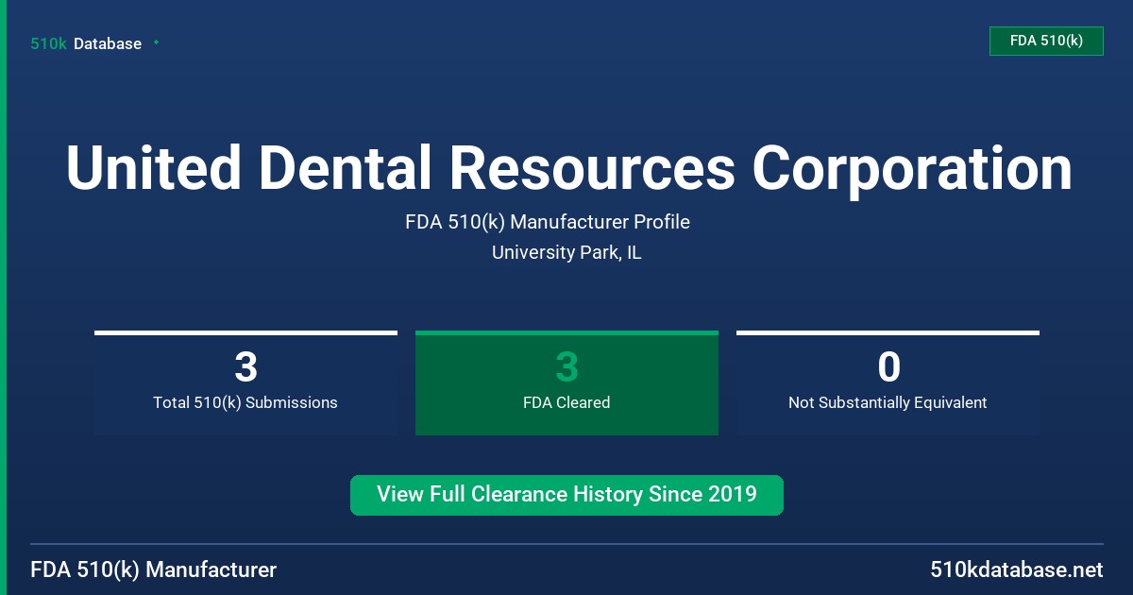Open the FDA Cleared stat card
1133x595 pixels.
pyautogui.click(x=566, y=382)
